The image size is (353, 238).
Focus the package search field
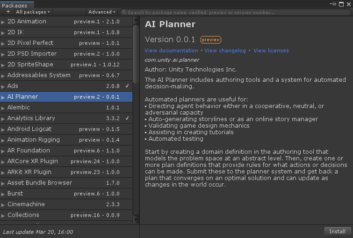pos(235,12)
